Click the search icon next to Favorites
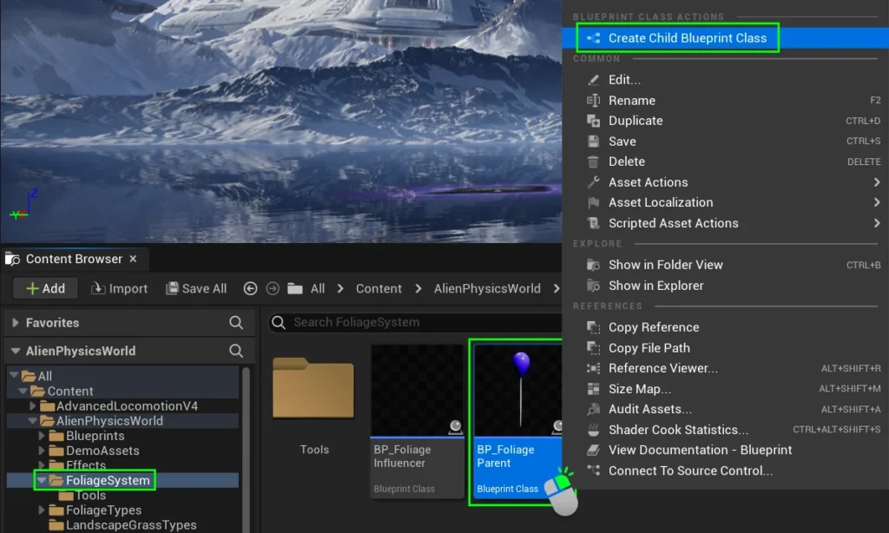The height and width of the screenshot is (533, 889). tap(236, 323)
